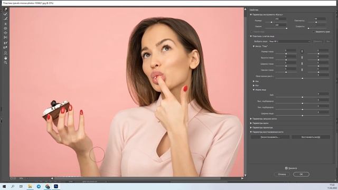338x190 pixels.
Task: Expand the Mouth subsection
Action: tap(253, 85)
